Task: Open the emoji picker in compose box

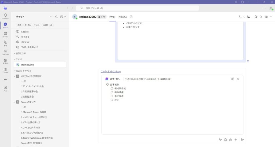Action: pyautogui.click(x=226, y=139)
